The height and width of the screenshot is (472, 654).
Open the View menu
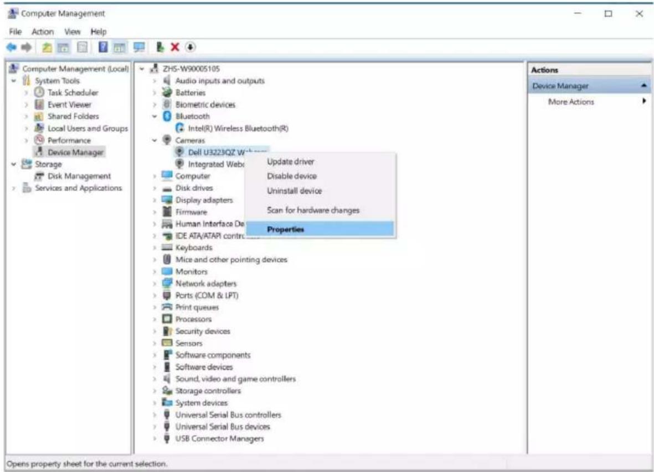pyautogui.click(x=72, y=32)
